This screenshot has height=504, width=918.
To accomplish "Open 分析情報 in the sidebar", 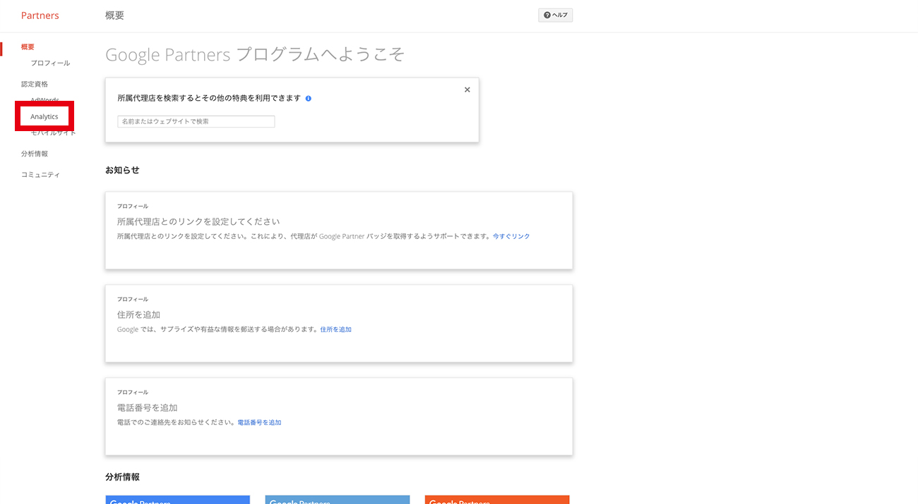I will [35, 154].
